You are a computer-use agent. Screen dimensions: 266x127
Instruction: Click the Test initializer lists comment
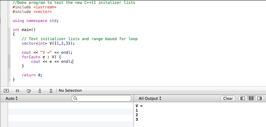pyautogui.click(x=80, y=39)
